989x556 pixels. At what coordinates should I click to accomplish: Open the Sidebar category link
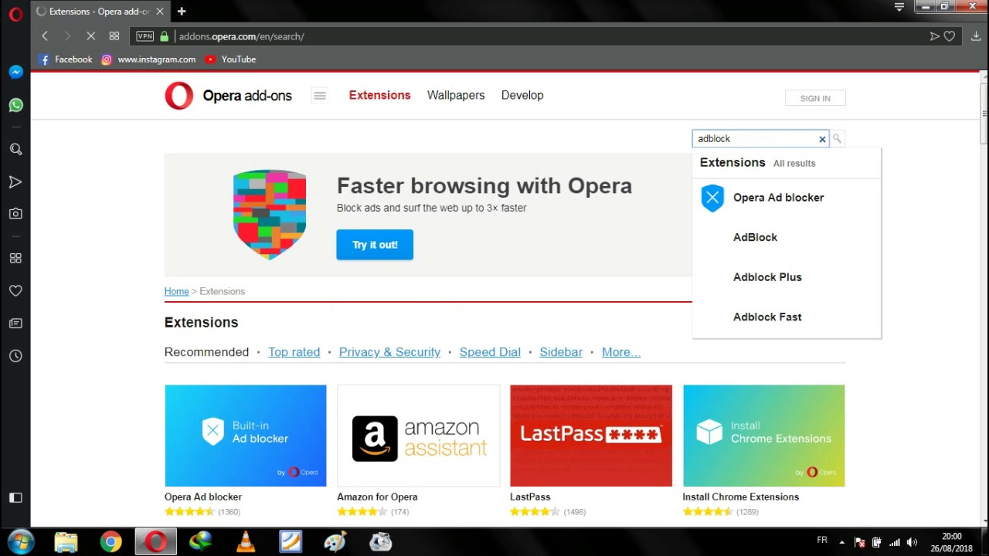pos(561,352)
